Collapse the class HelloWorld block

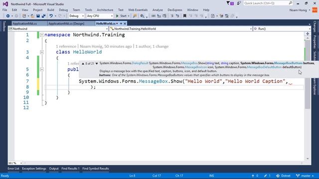coord(42,52)
